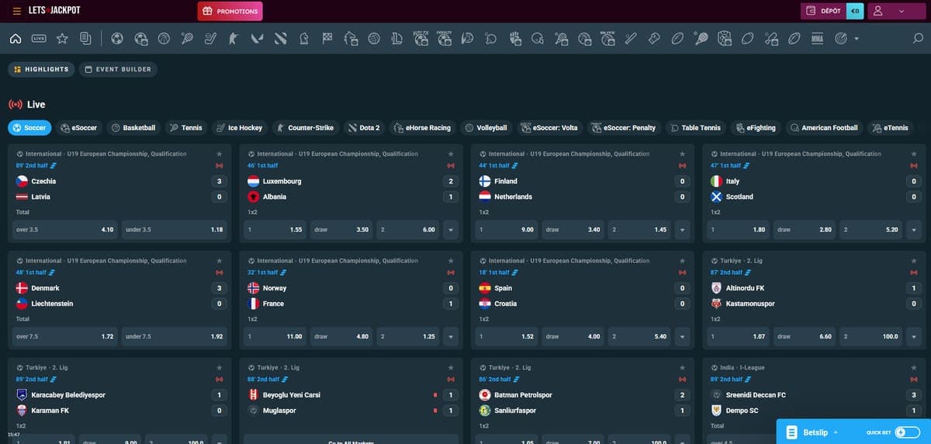Expand markets dropdown for Luxembourg vs Albania
The height and width of the screenshot is (444, 931).
(451, 229)
